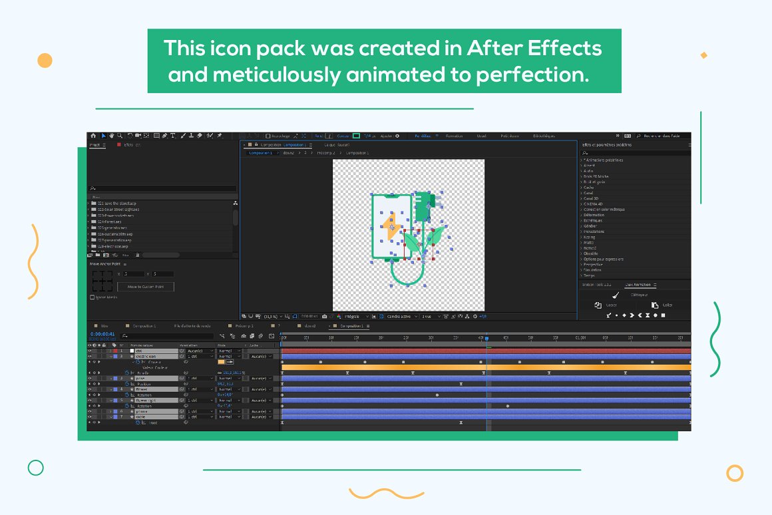Viewport: 772px width, 515px height.
Task: Expand the 022-Solar Street Light.aep folder
Action: (x=89, y=209)
